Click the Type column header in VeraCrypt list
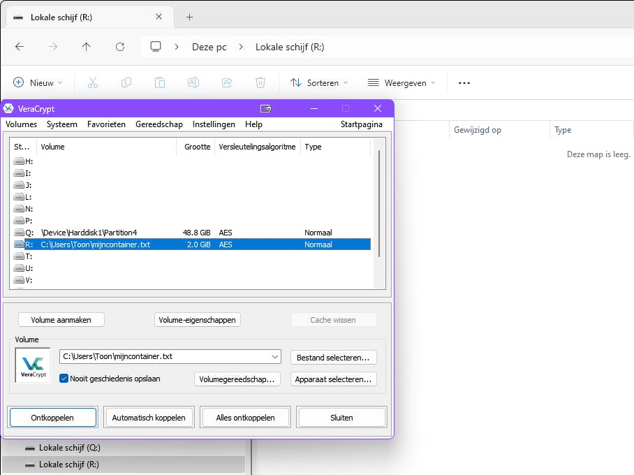The height and width of the screenshot is (475, 634). coord(335,147)
